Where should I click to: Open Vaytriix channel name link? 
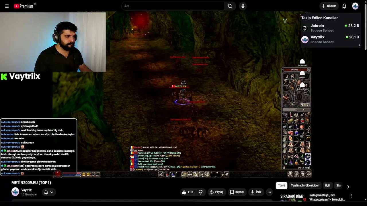point(26,190)
